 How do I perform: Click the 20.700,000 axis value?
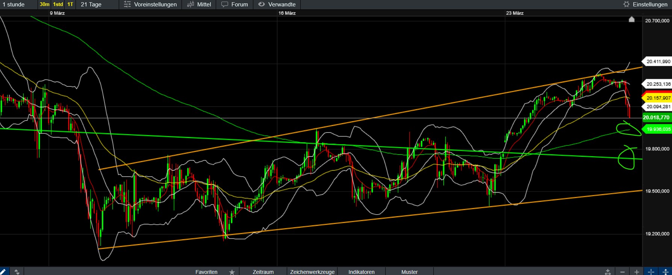[657, 21]
